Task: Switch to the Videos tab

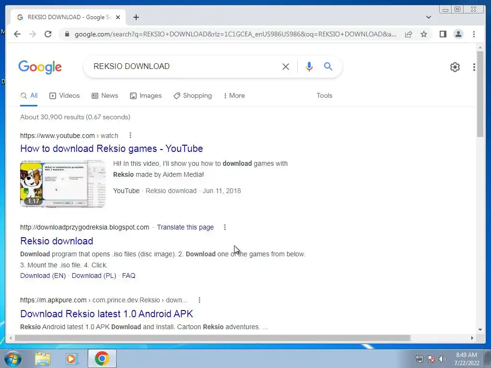Action: tap(65, 96)
